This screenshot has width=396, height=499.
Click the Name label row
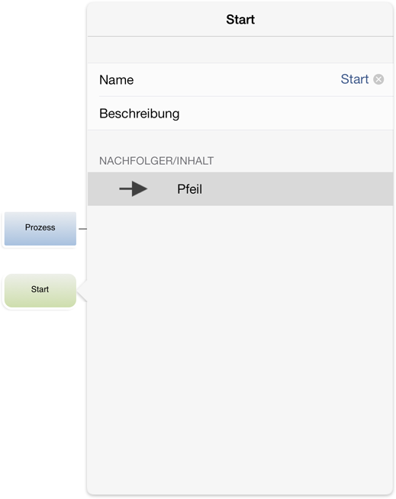tap(240, 79)
